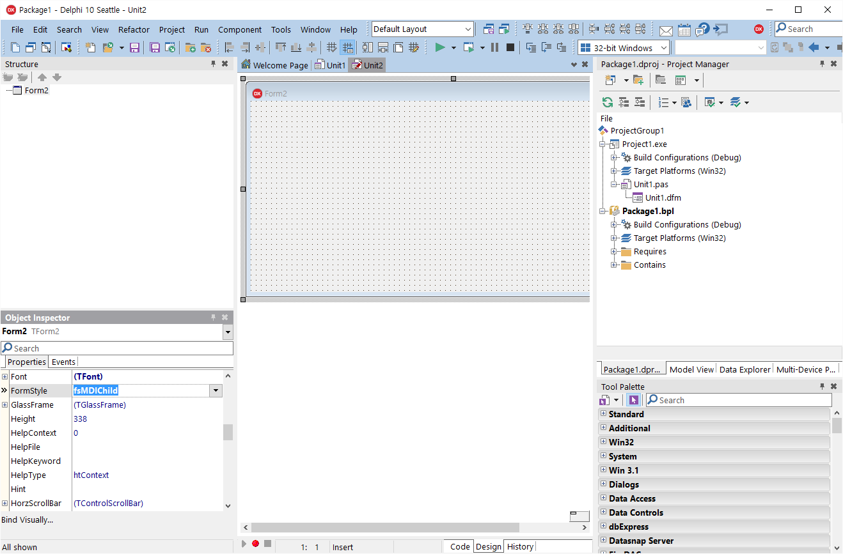Switch to the Code view tab

pyautogui.click(x=460, y=546)
